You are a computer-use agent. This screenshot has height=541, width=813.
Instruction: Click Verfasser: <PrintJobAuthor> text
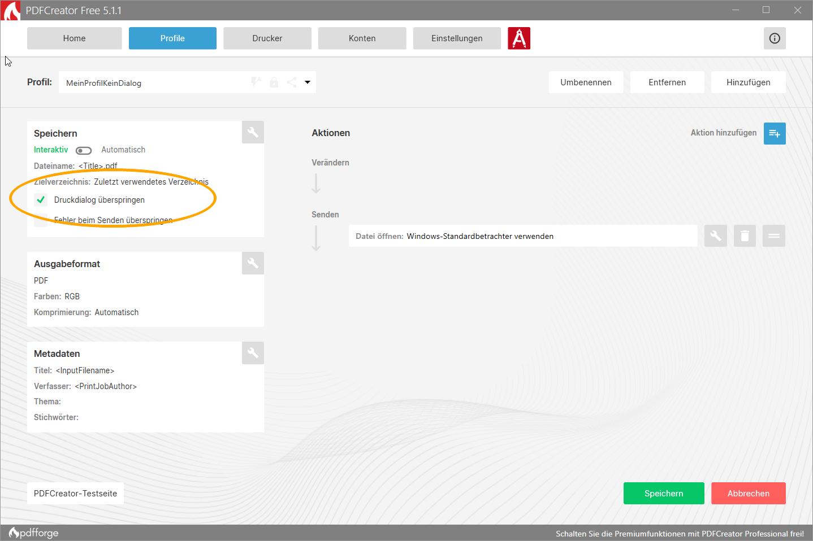[85, 386]
